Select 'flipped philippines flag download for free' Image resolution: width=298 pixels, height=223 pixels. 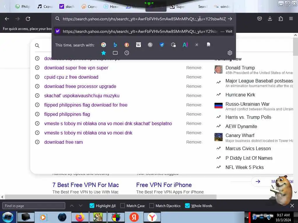(x=86, y=105)
